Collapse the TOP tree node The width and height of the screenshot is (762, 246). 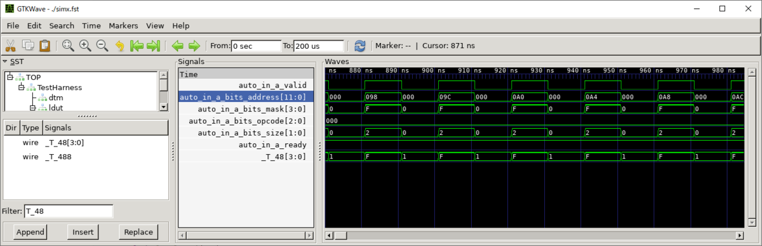[10, 77]
